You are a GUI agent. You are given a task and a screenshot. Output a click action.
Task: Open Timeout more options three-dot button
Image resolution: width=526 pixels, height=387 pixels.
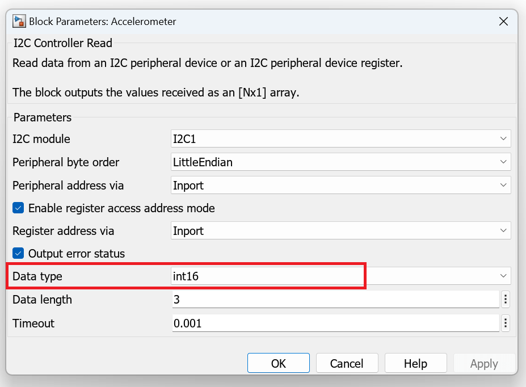tap(505, 323)
